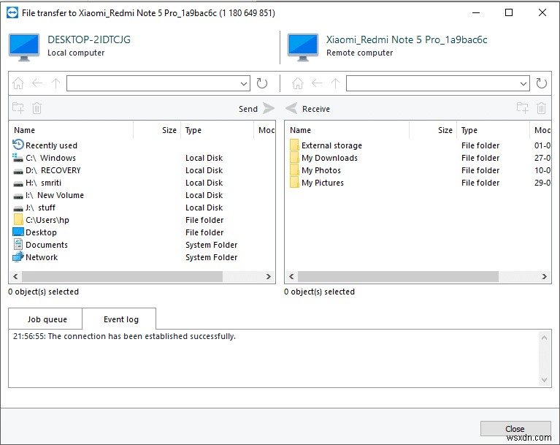Screen dimensions: 560x445
Task: Create new folder on remote computer
Action: (x=523, y=108)
